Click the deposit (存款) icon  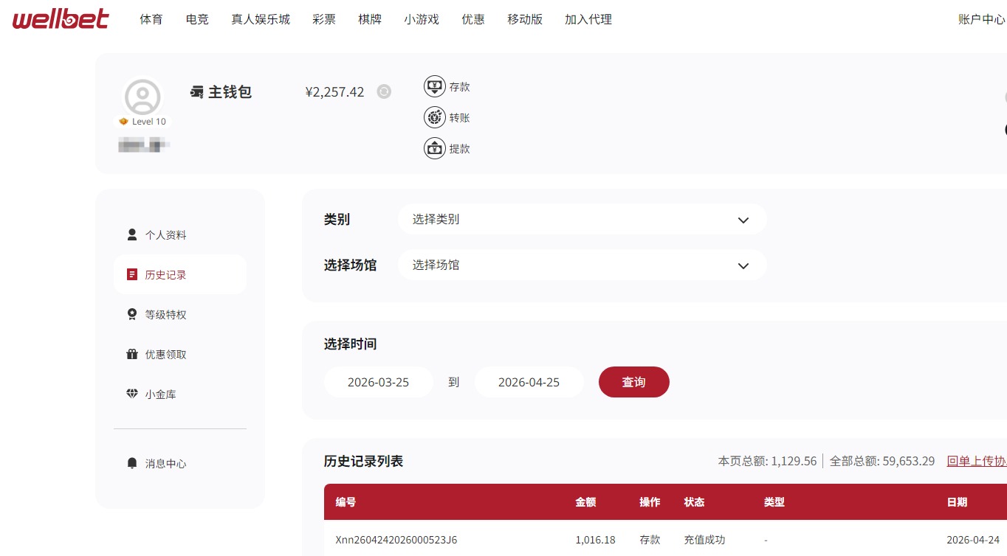[x=435, y=86]
